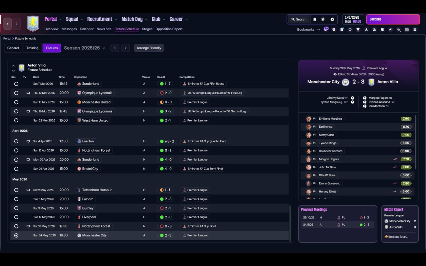Open the Match Report card

pos(400,224)
